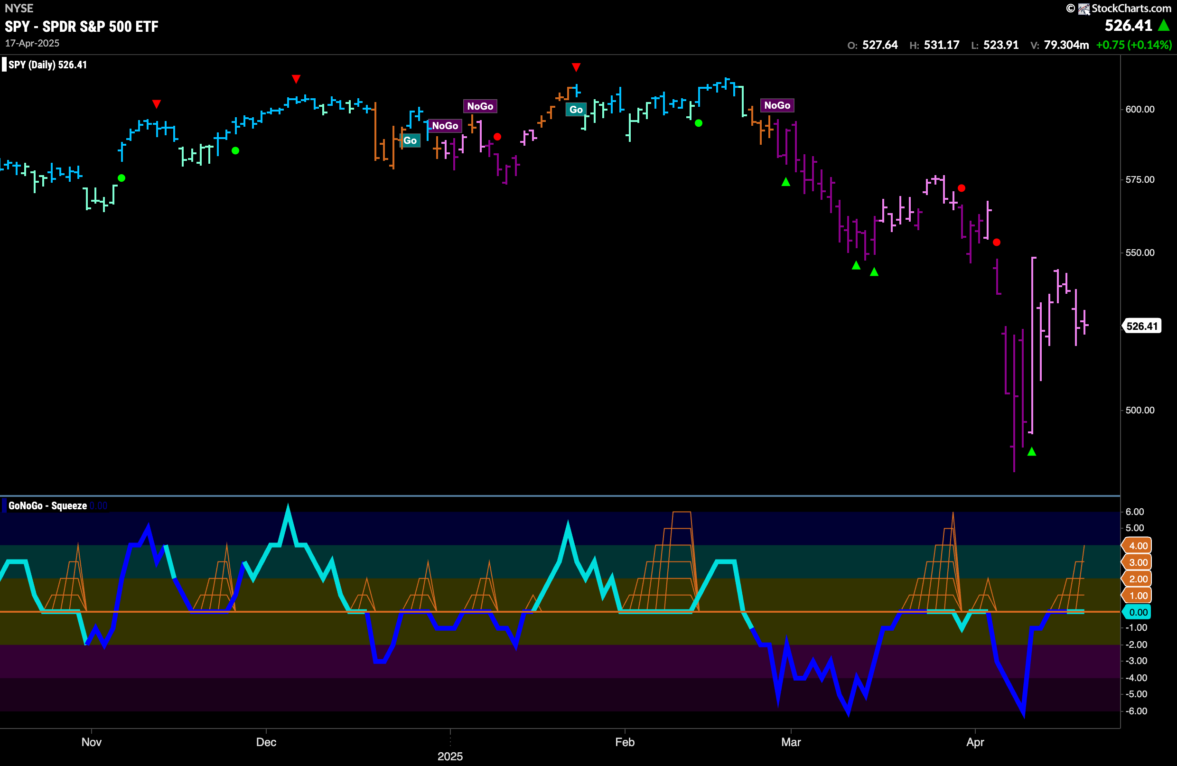Click the orange 4.00 squeeze axis tag

pyautogui.click(x=1137, y=545)
